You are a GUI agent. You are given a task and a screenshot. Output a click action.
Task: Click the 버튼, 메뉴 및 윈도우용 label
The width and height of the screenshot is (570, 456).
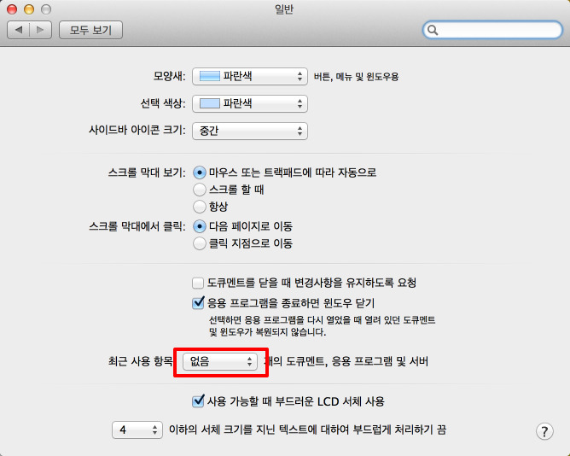click(357, 77)
